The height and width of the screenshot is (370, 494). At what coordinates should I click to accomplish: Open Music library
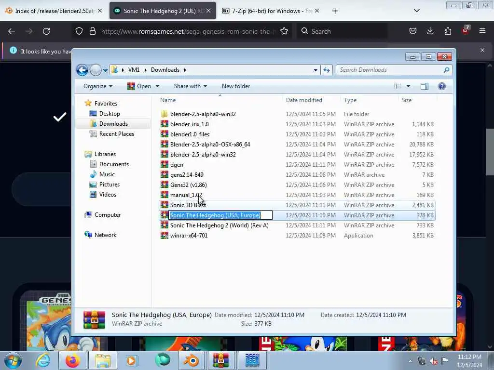(x=107, y=174)
